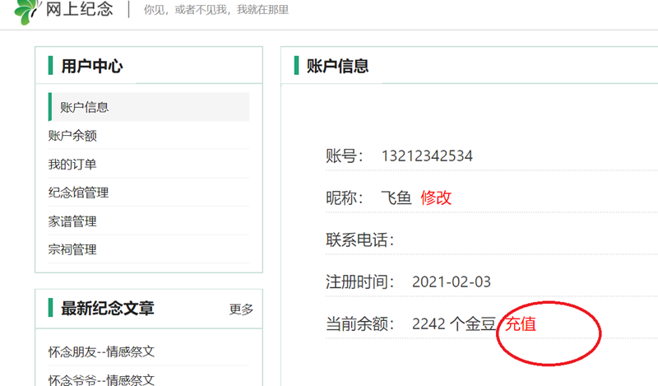Click the 用户中心 panel heading
The width and height of the screenshot is (658, 386).
(x=92, y=67)
